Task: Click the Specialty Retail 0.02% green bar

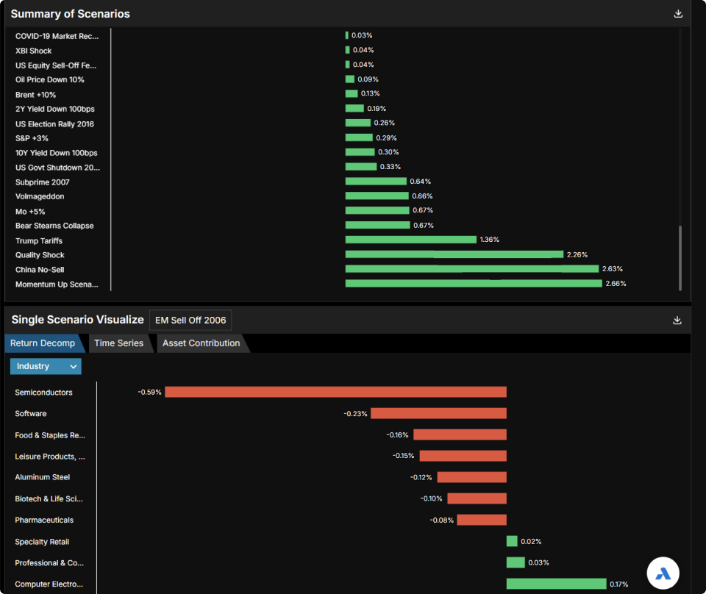Action: click(512, 541)
